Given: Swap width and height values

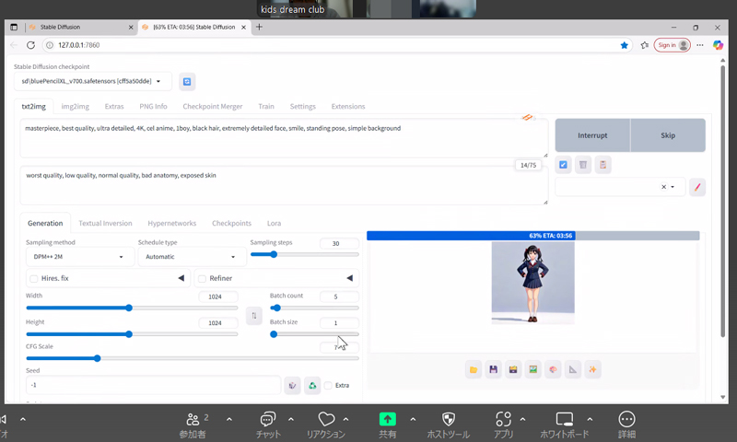Looking at the screenshot, I should click(254, 316).
